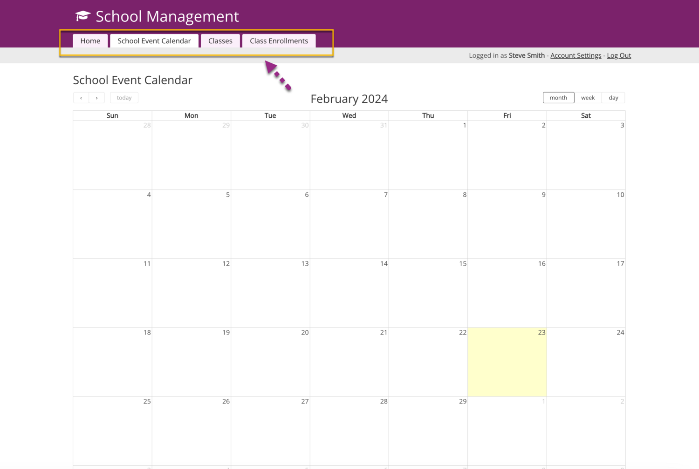Click the February 19 day cell

[191, 362]
